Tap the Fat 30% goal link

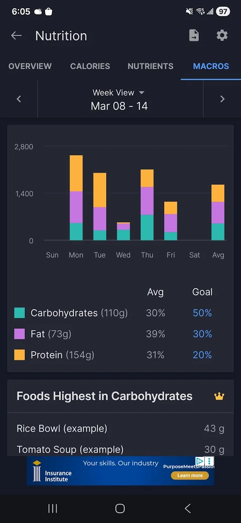tap(202, 334)
